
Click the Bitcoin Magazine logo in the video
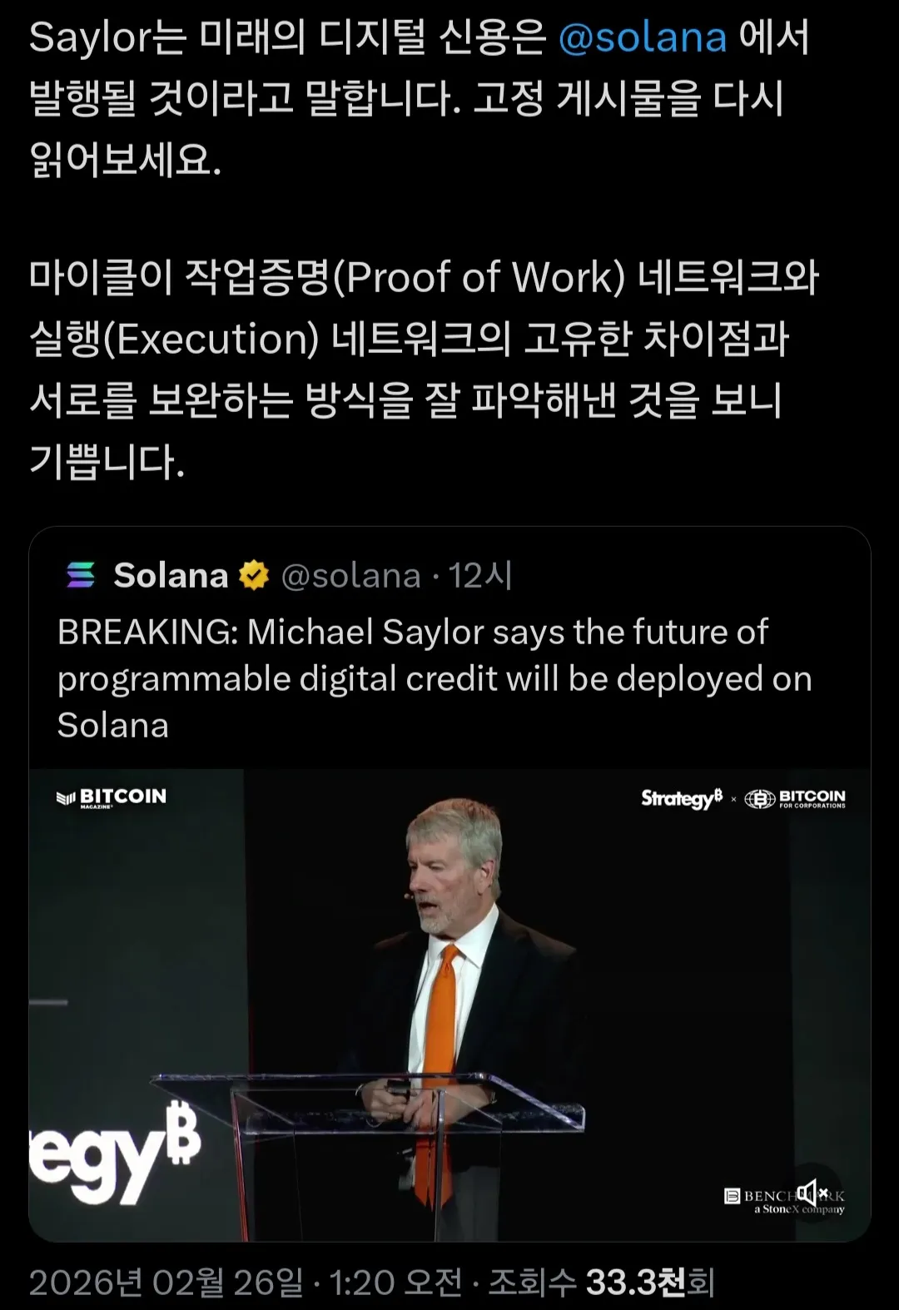tap(111, 797)
